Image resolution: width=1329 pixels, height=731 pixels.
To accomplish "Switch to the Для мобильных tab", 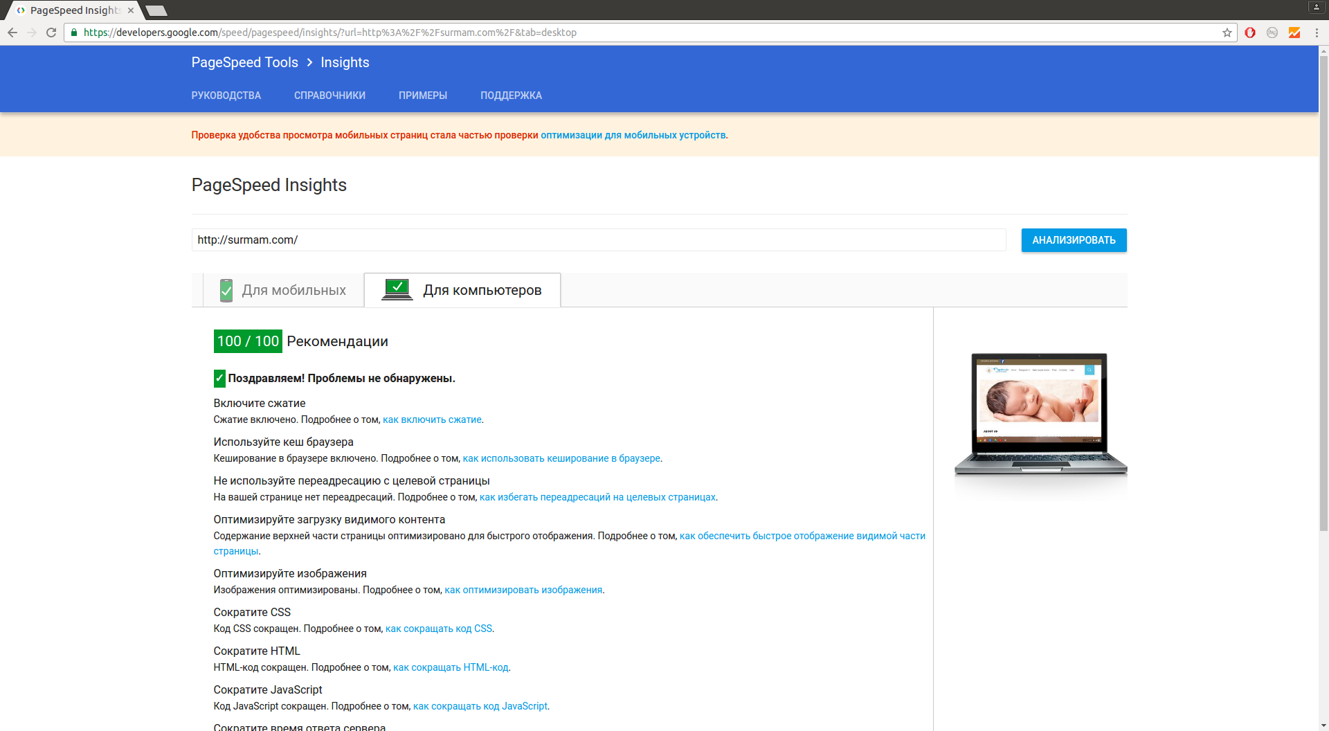I will coord(283,290).
